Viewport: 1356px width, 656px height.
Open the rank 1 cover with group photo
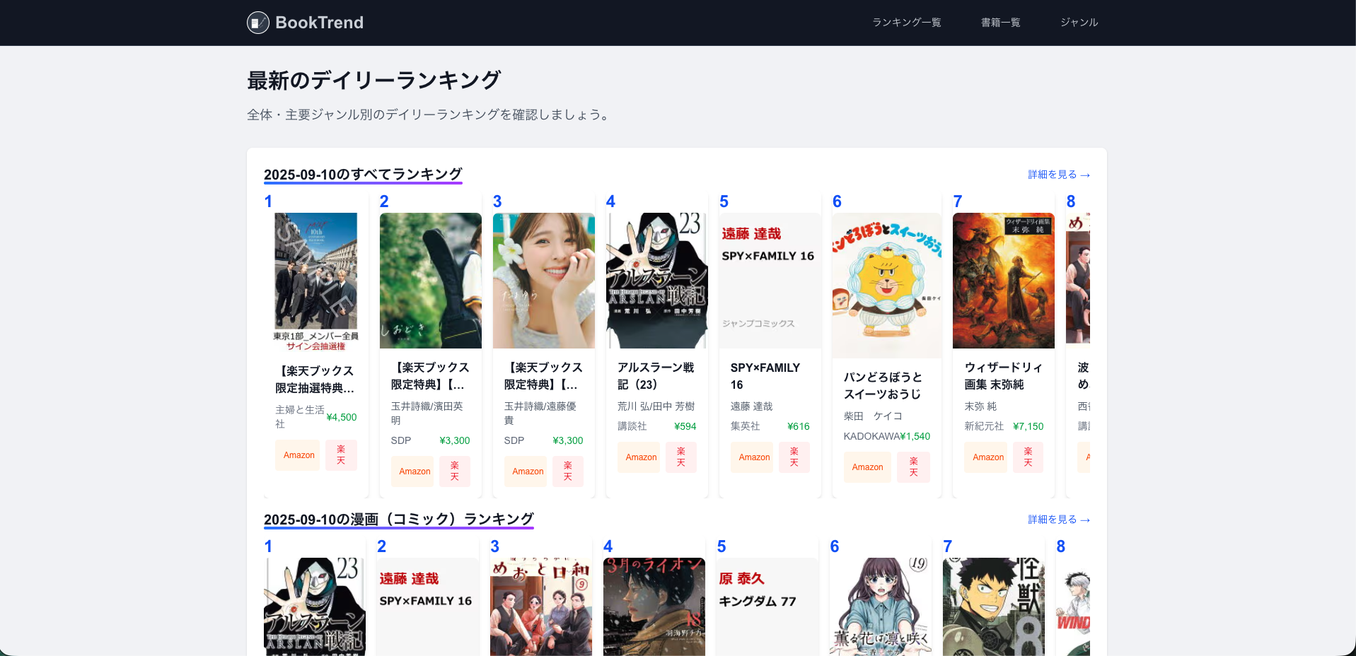tap(315, 281)
